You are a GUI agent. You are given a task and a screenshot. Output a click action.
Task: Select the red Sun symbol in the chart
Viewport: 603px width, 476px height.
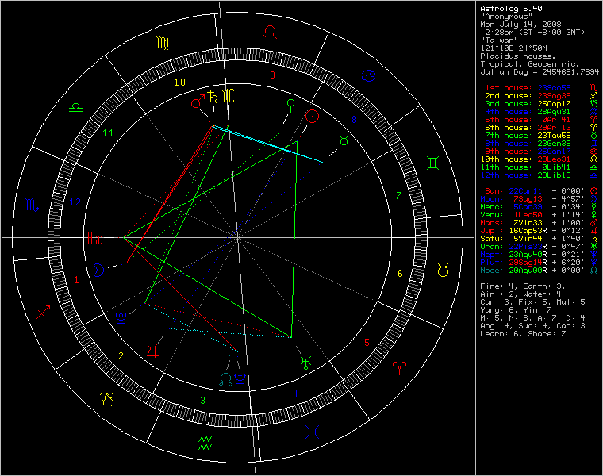pos(313,116)
